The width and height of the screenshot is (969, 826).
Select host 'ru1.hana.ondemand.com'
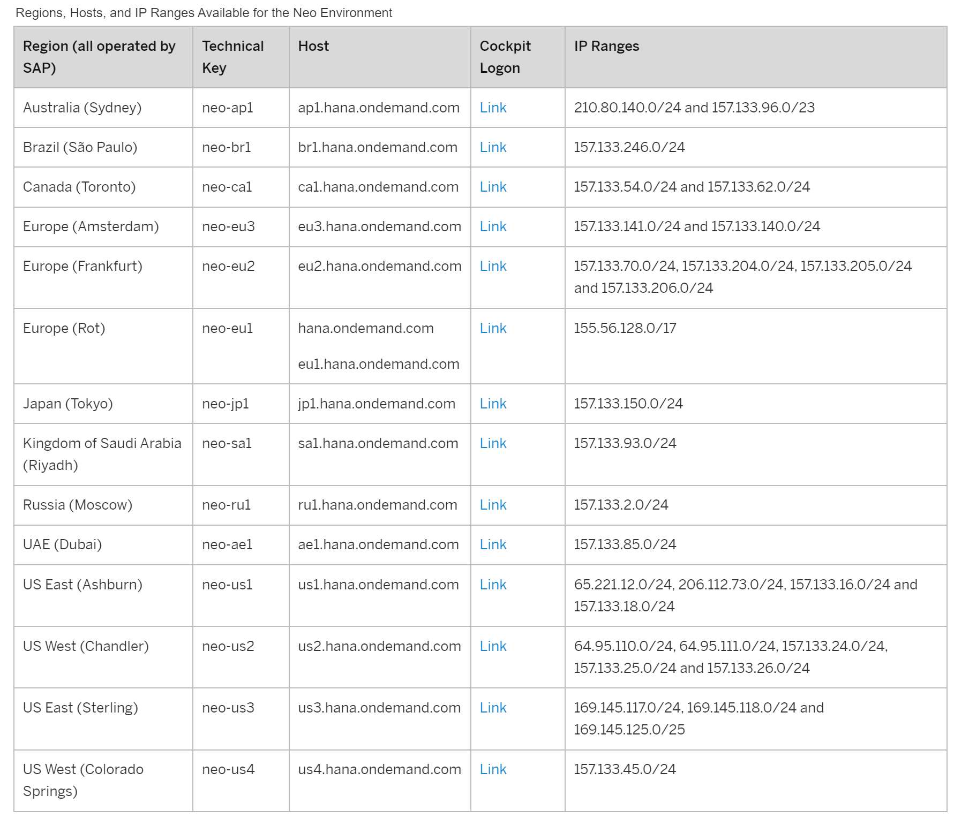point(378,505)
